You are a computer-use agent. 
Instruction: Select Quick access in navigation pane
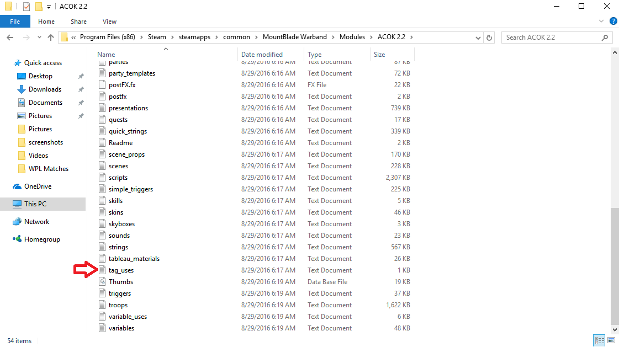point(43,63)
